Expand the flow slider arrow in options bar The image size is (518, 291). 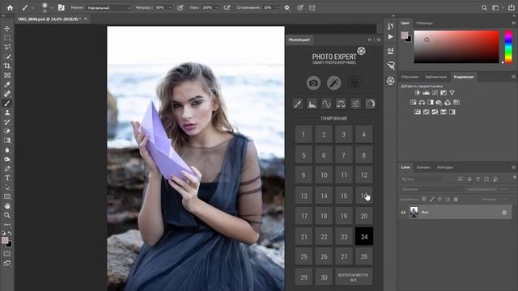tap(217, 7)
